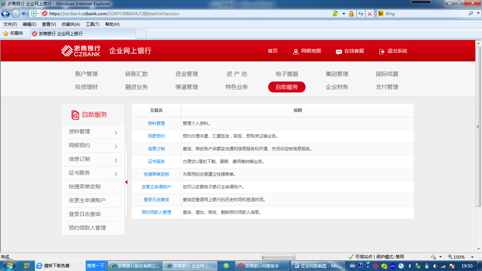Stop loading with the red X
Screen dimensions: 482x271
point(370,14)
